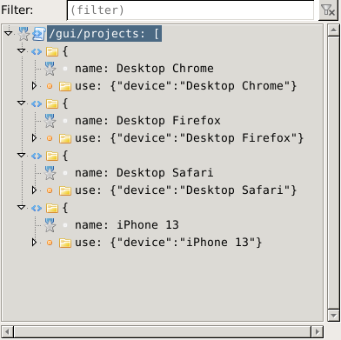Click star badge beside name: Desktop Firefox
The width and height of the screenshot is (341, 340).
tap(50, 121)
